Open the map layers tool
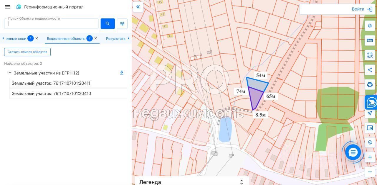The image size is (377, 185). [370, 26]
